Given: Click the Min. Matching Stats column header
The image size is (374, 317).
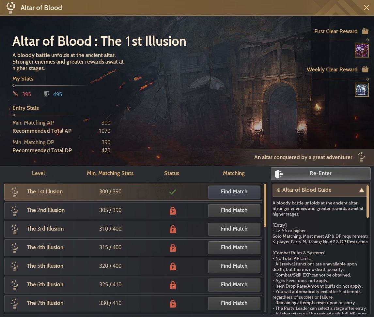Looking at the screenshot, I should [x=110, y=174].
